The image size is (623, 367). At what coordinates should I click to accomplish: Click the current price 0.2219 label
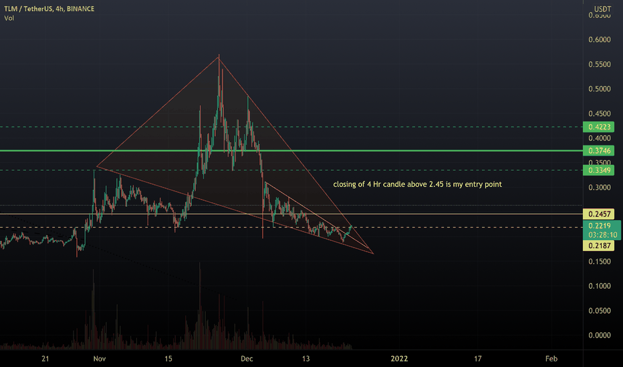point(600,226)
